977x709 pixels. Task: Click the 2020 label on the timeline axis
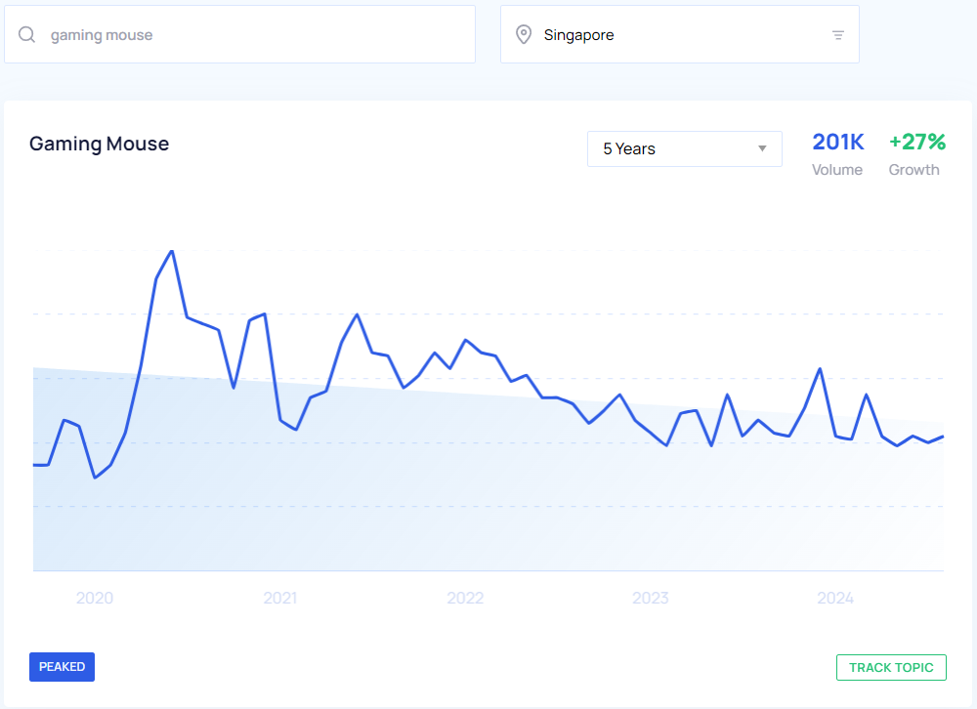point(95,598)
